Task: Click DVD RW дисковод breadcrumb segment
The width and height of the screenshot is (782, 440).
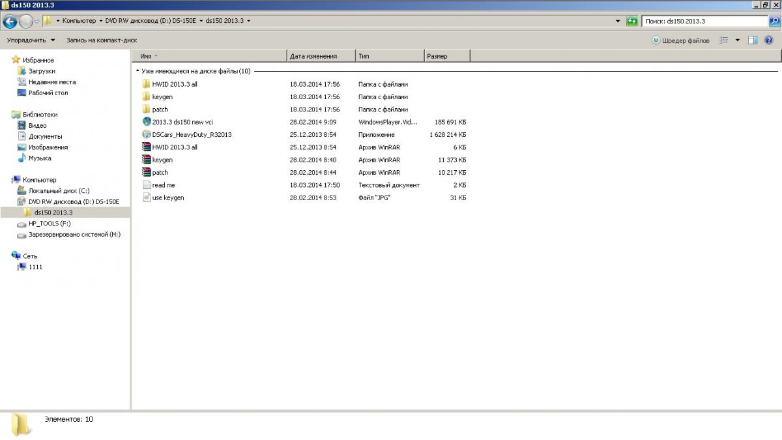Action: click(151, 21)
